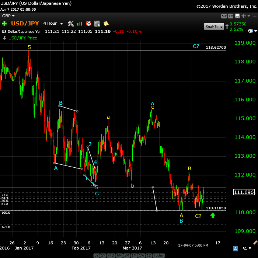Open the 4 Hour timeframe dropdown

pos(53,23)
